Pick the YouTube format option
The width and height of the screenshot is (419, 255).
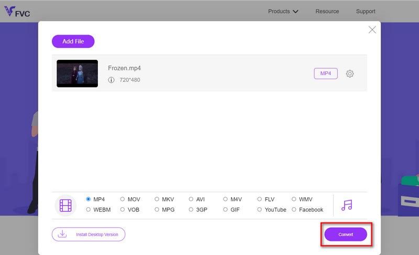click(259, 209)
